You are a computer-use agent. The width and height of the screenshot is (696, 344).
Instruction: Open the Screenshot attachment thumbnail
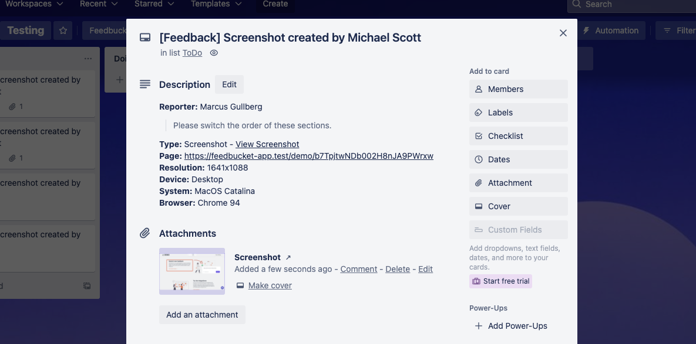pos(192,271)
